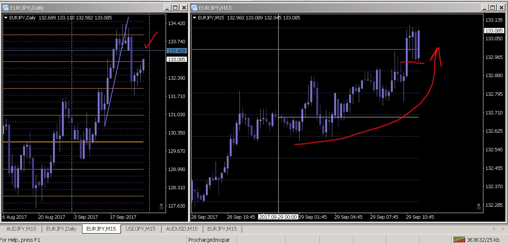
Task: Click the connection status bars icon
Action: tap(460, 240)
